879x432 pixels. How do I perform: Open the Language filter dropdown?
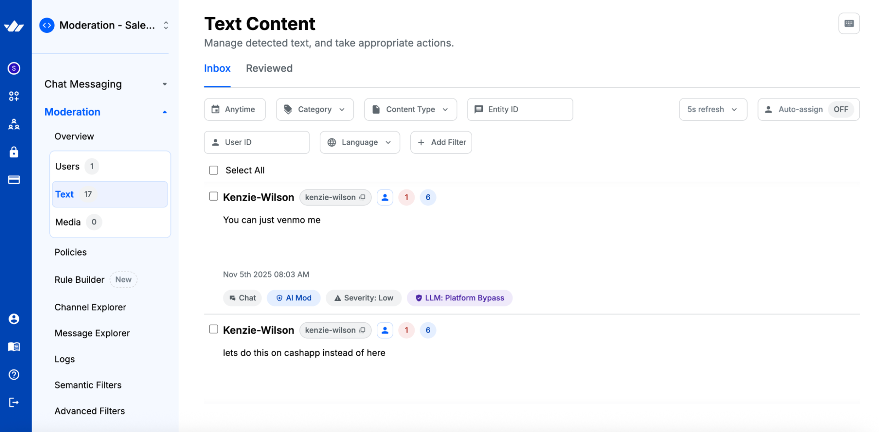[359, 142]
